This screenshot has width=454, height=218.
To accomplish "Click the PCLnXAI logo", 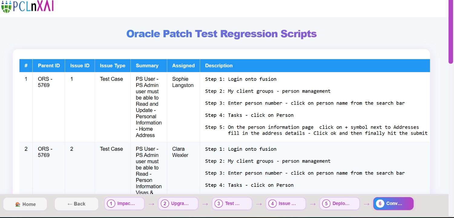I will [27, 6].
